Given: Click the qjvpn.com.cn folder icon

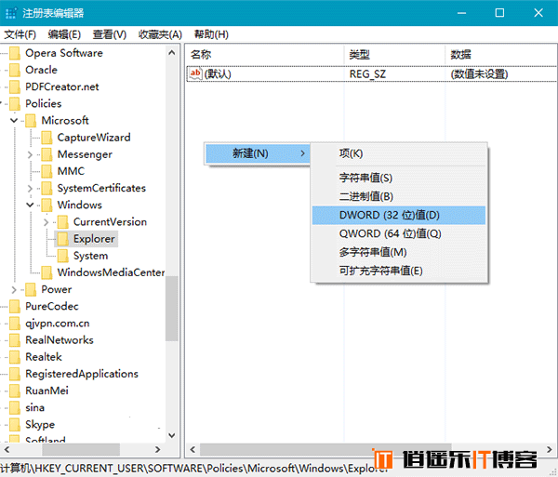Looking at the screenshot, I should click(x=15, y=324).
